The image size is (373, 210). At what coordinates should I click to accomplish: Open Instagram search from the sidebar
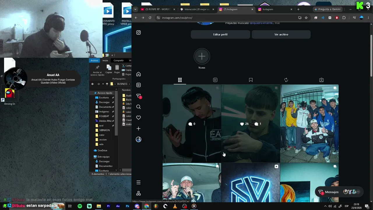tap(138, 107)
